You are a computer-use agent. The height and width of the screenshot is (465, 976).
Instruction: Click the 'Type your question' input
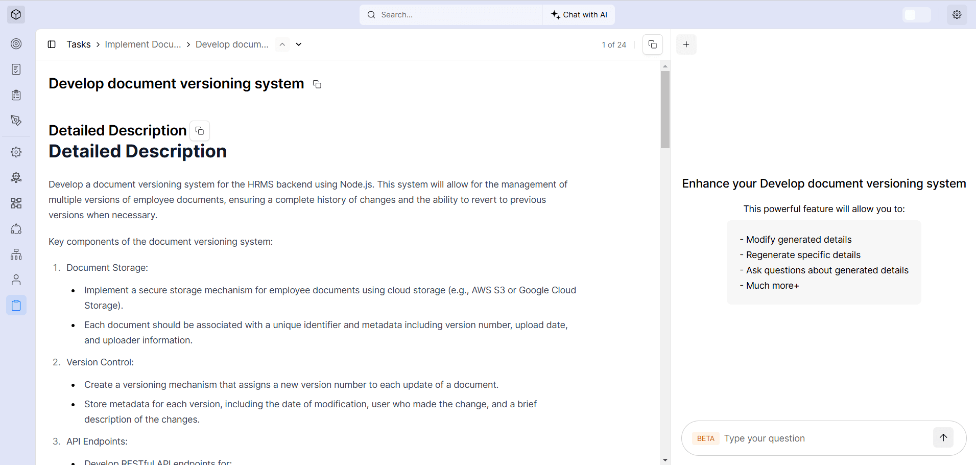click(825, 438)
